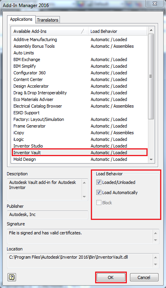Click the Signature box scroll up arrow

(156, 233)
